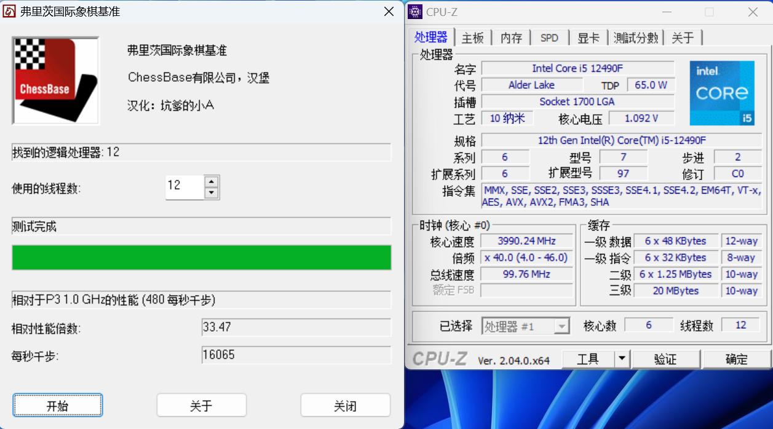This screenshot has width=773, height=429.
Task: Switch to the 显卡 tab
Action: pyautogui.click(x=589, y=37)
